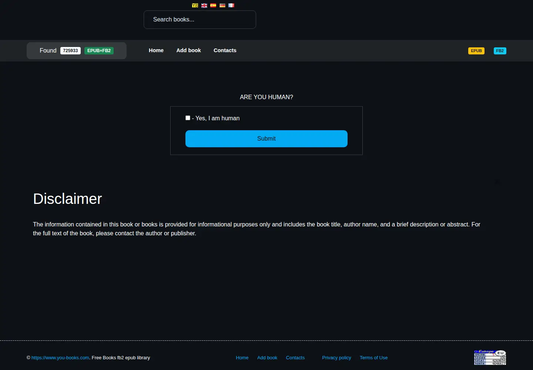Open Add book in the top navigation
Viewport: 533px width, 370px height.
189,50
